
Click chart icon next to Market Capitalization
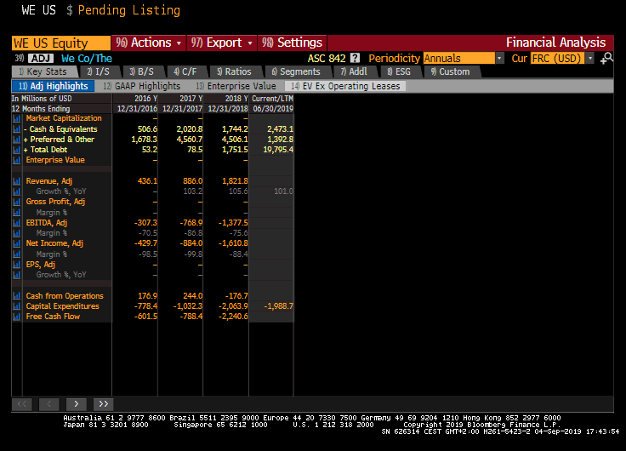coord(16,118)
